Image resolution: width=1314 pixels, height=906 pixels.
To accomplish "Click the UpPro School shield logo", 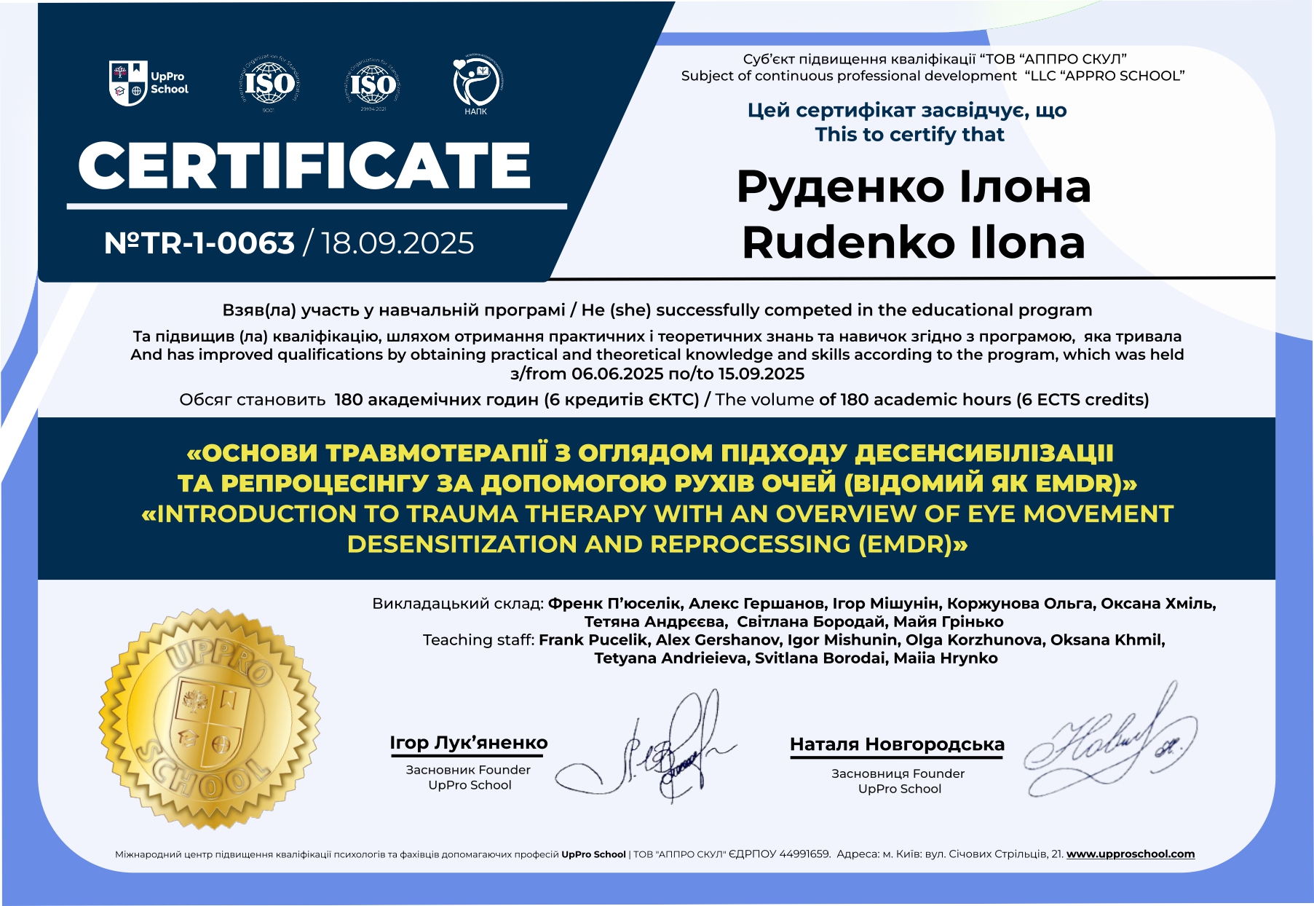I will tap(129, 83).
